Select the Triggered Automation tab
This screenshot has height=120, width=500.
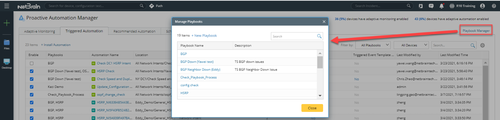[84, 31]
